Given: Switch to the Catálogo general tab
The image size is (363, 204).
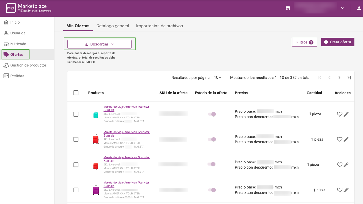Looking at the screenshot, I should [113, 26].
